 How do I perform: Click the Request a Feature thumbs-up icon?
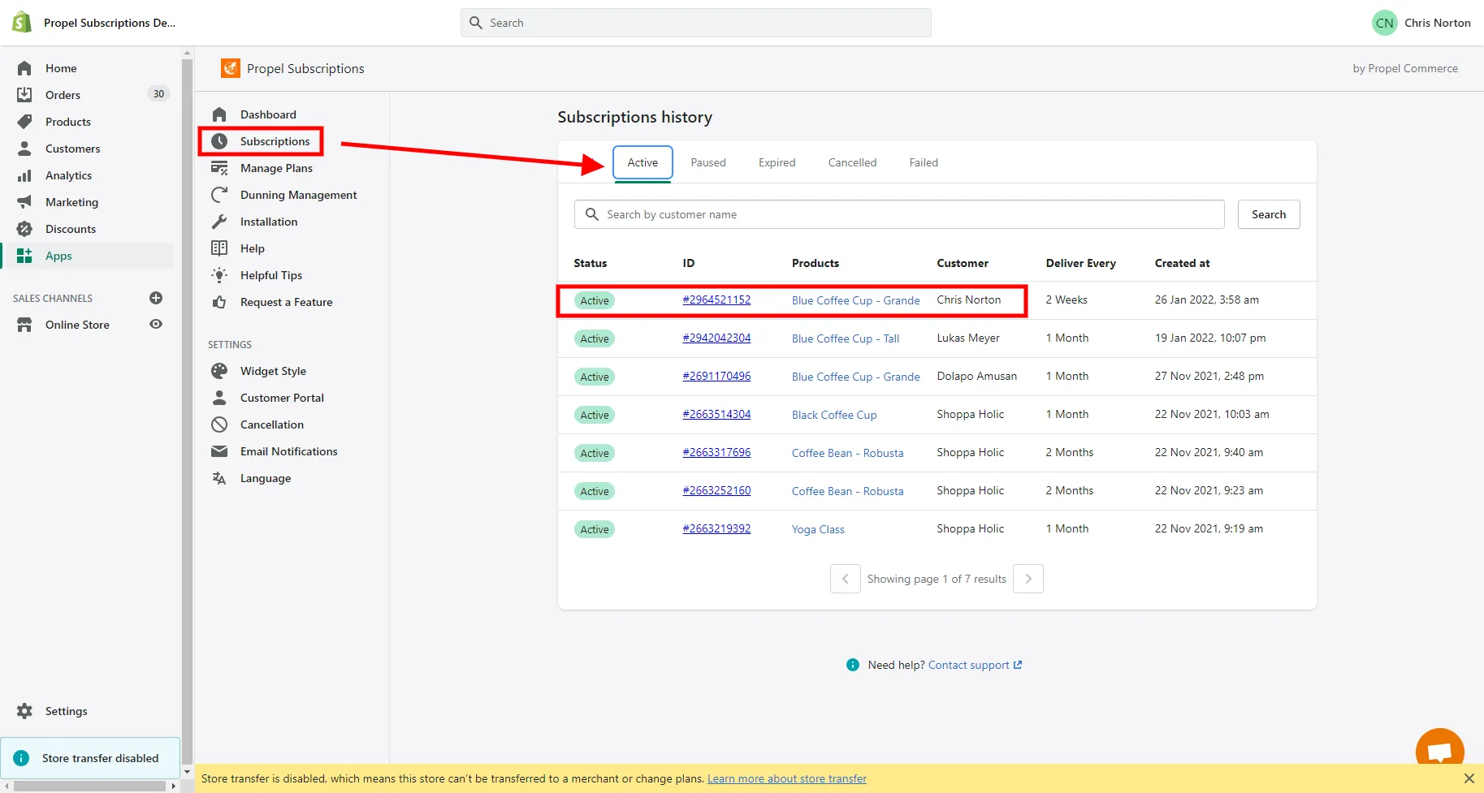tap(219, 302)
